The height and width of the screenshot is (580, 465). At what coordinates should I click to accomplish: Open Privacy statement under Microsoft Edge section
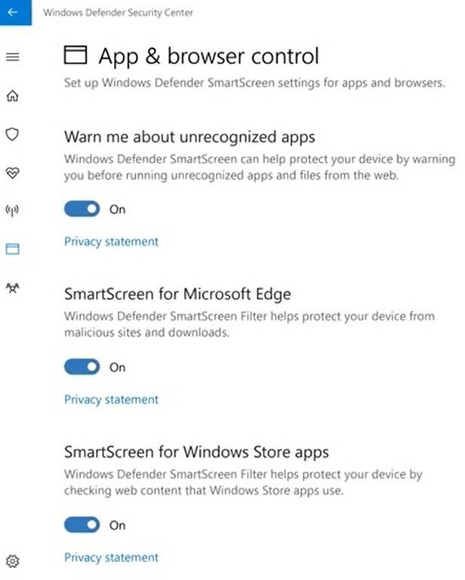coord(111,400)
